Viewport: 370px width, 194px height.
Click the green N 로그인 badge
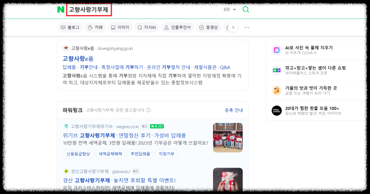pos(157,126)
